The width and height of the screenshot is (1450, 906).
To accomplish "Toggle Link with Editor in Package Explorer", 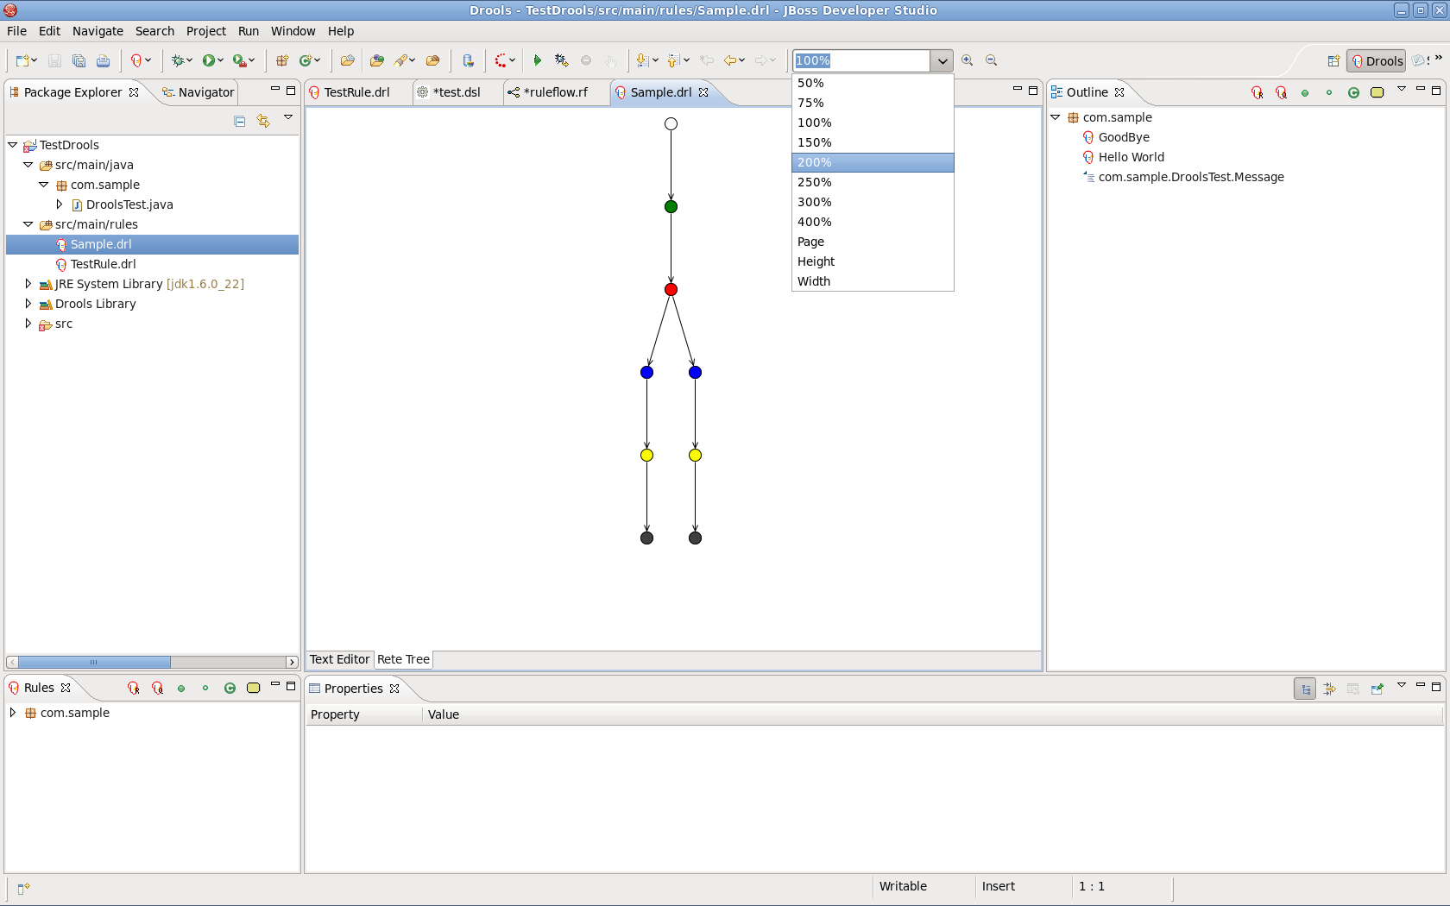I will click(x=263, y=121).
